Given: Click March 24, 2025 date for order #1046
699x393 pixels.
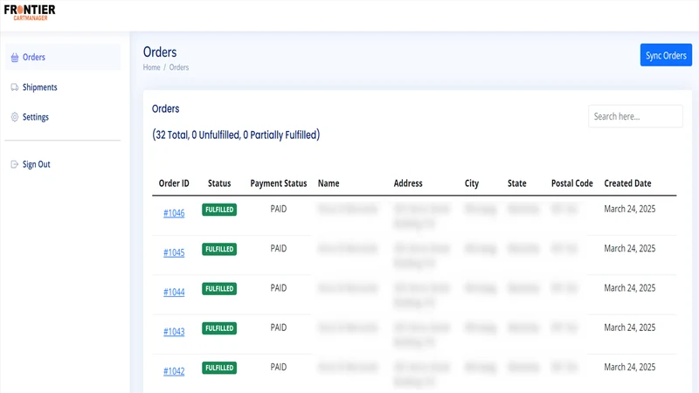Looking at the screenshot, I should (x=629, y=209).
